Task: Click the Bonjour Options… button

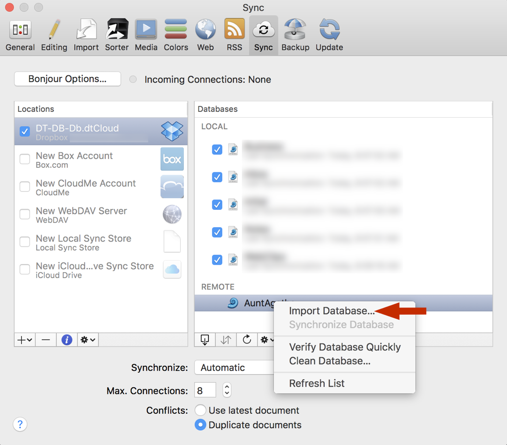Action: tap(67, 79)
